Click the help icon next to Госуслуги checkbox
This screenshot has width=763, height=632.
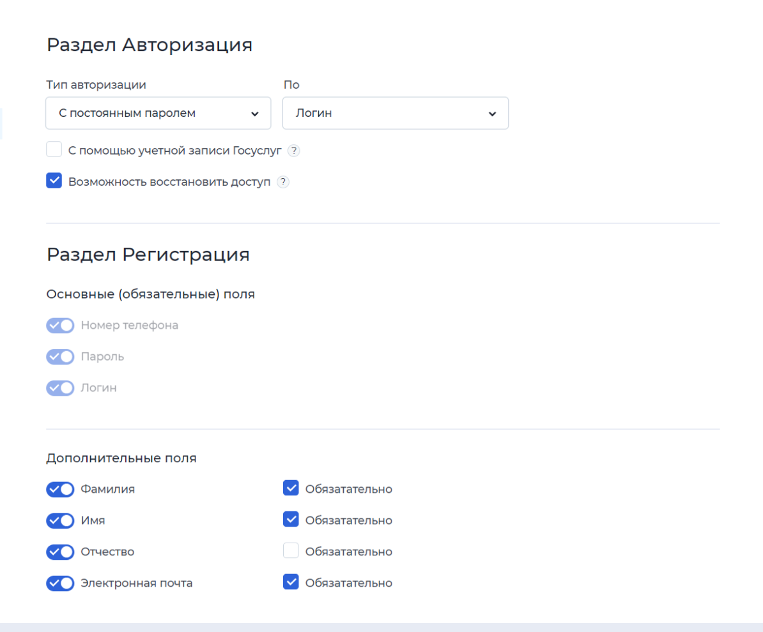pos(294,151)
